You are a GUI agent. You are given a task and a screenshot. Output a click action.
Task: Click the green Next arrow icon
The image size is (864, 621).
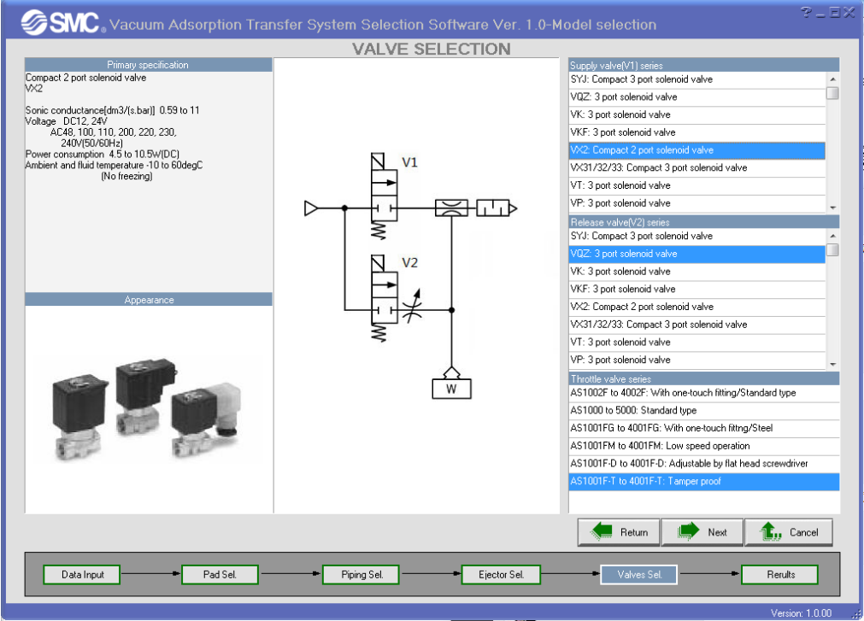coord(688,532)
